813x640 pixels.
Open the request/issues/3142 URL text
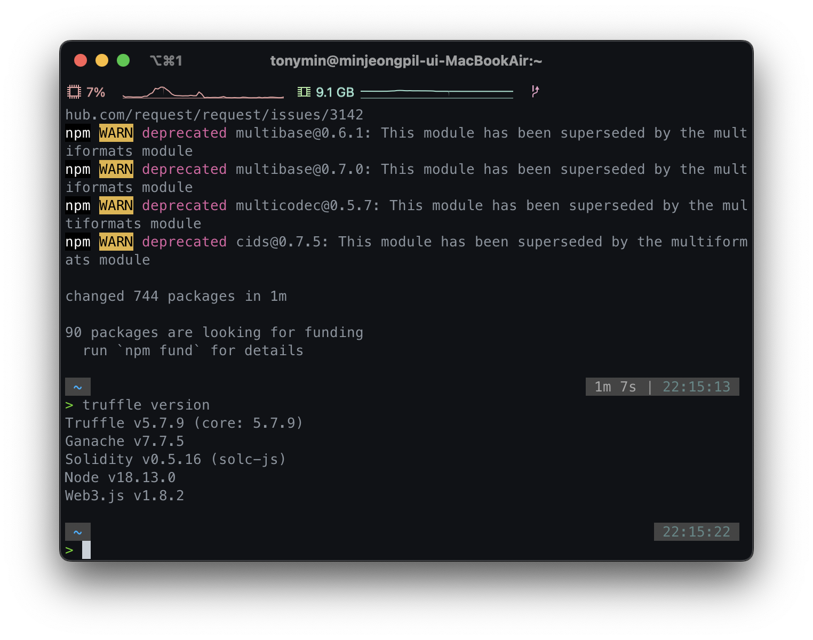[x=214, y=115]
